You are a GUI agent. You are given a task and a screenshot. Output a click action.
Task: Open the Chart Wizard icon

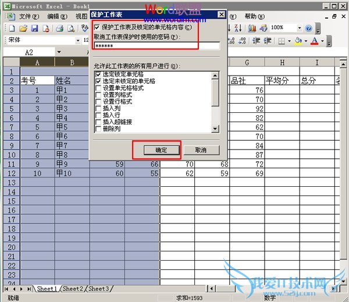252,28
